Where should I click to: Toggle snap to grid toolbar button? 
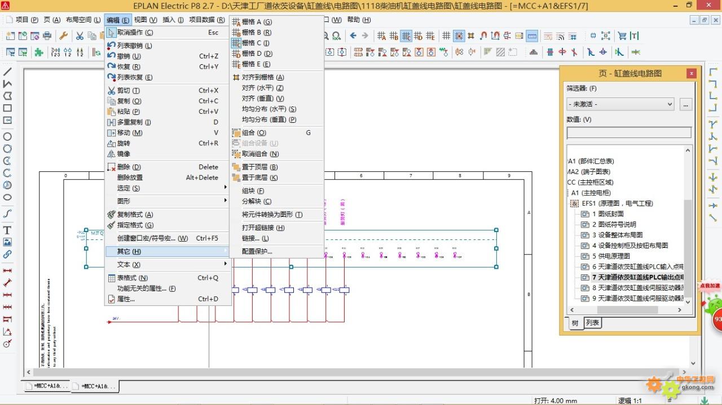click(x=459, y=36)
